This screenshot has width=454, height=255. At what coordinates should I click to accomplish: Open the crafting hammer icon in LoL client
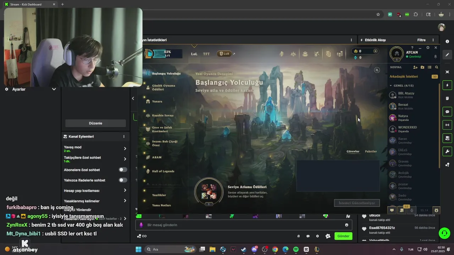coord(317,54)
